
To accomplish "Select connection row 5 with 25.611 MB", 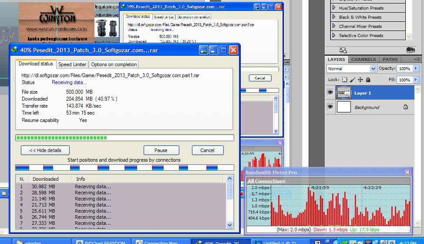I will (121, 211).
